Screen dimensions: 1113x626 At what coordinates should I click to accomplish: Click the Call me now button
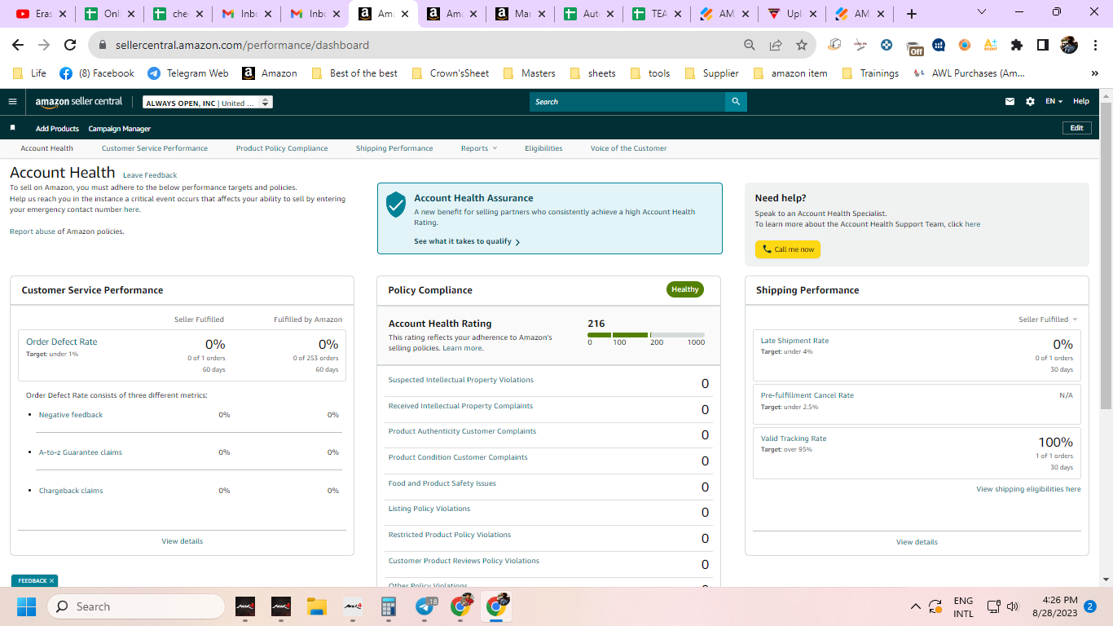tap(788, 249)
